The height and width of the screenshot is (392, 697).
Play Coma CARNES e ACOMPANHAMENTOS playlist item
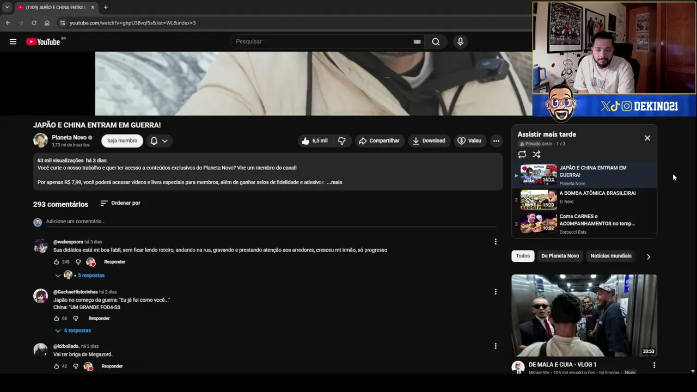click(584, 223)
